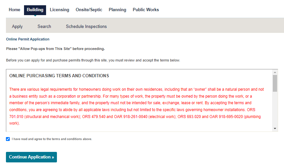Screen dimensions: 284x167
Task: Select Schedule Inspections in submenu
Action: coord(86,27)
